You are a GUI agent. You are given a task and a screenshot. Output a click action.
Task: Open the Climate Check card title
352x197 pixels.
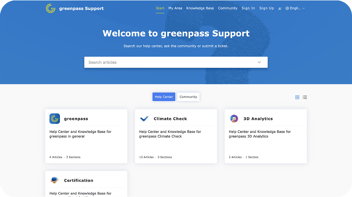(x=170, y=119)
